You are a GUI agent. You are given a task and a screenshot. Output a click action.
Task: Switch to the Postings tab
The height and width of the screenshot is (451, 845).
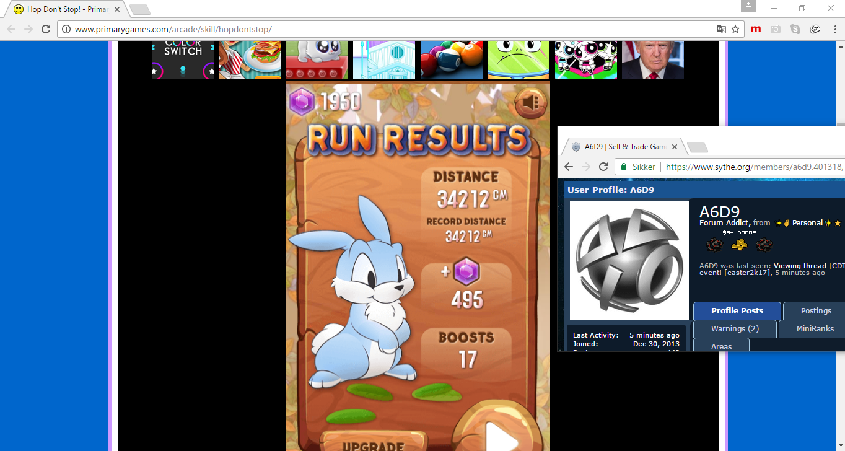coord(815,311)
